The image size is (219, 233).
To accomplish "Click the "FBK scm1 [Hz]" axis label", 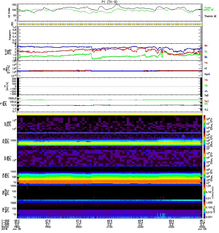I will pos(6,209).
